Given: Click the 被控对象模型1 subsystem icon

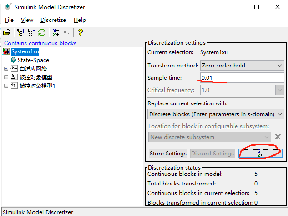Looking at the screenshot, I should point(14,86).
